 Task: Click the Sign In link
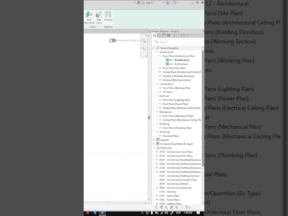[x=149, y=3]
